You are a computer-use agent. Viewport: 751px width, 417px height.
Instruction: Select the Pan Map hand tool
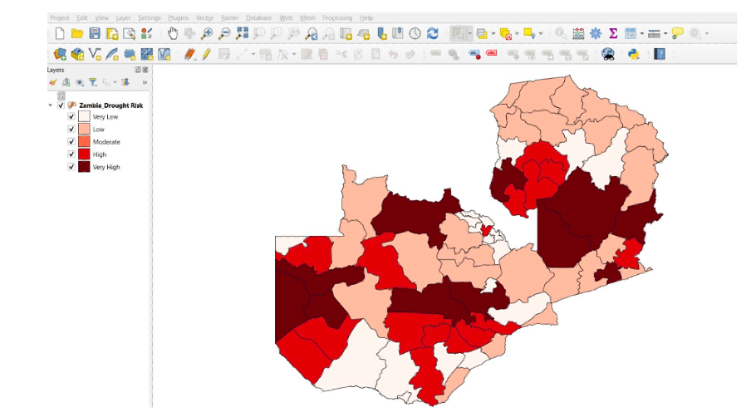pos(173,33)
